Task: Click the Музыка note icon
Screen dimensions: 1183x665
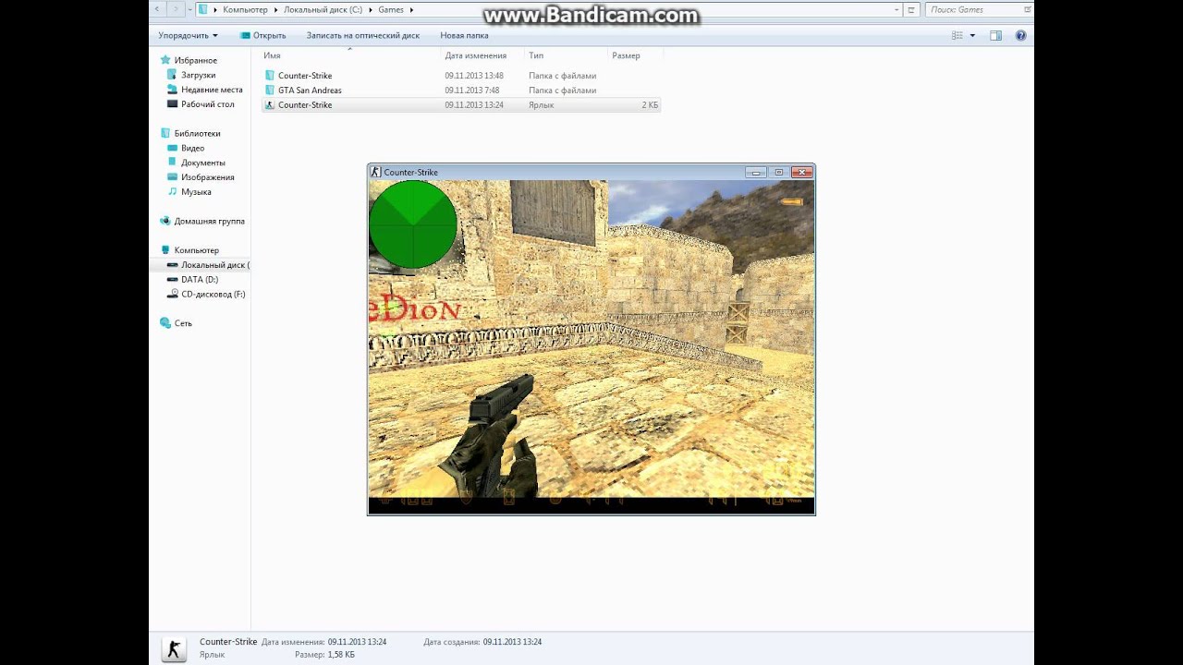Action: click(173, 192)
